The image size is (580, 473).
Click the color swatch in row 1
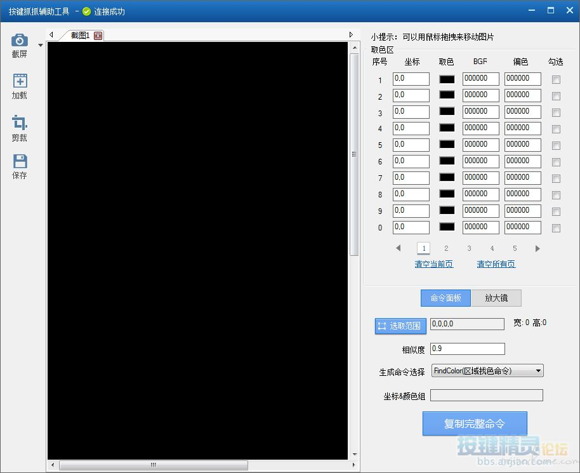[447, 79]
